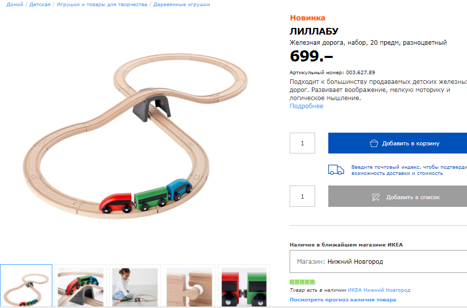Click the shopping basket icon in Добавить в корзину
This screenshot has width=467, height=308.
pos(374,143)
